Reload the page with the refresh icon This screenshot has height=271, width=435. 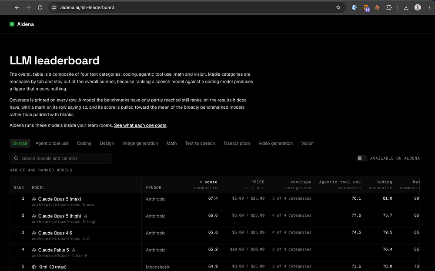click(40, 7)
